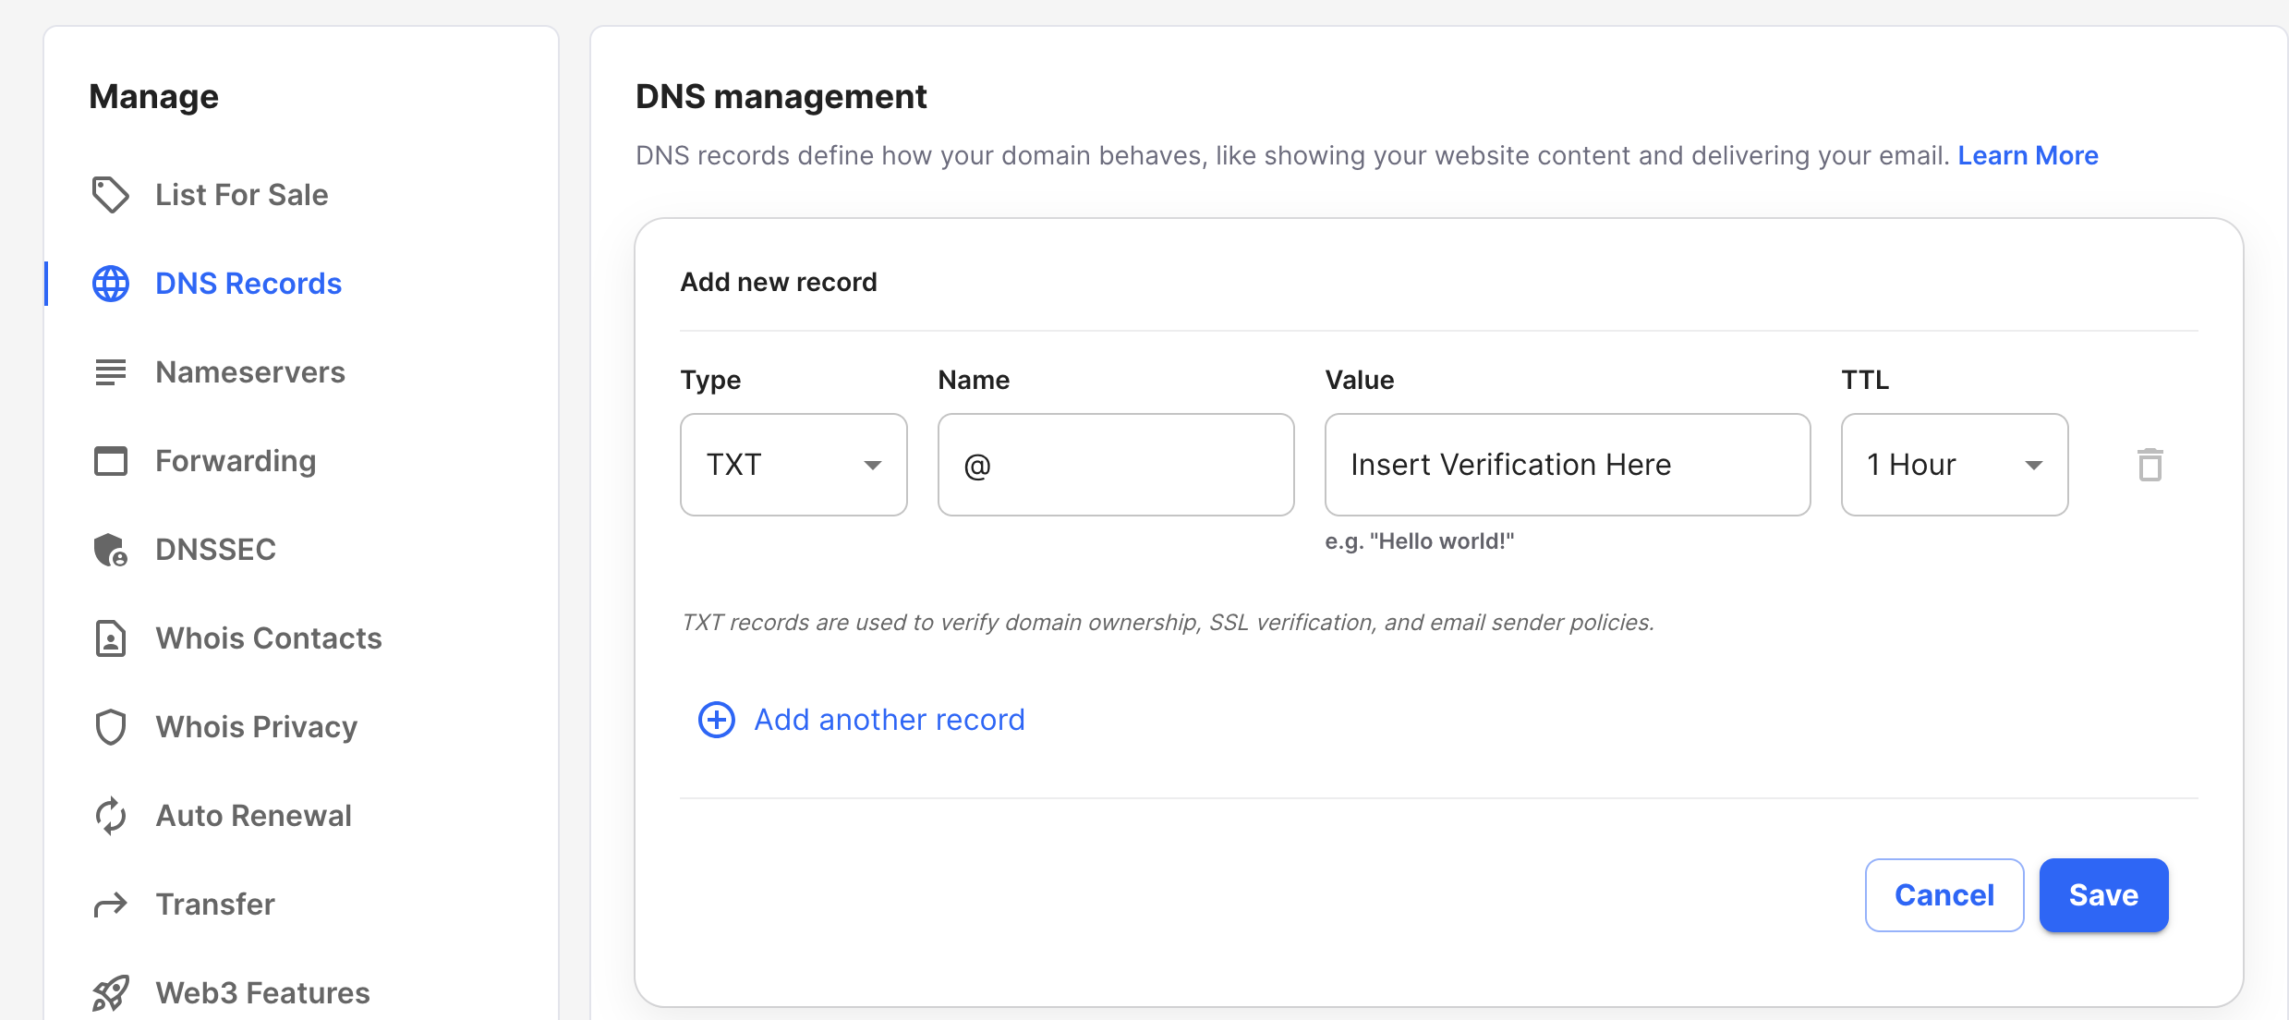Open the TXT record type dropdown
This screenshot has width=2289, height=1020.
[x=793, y=465]
